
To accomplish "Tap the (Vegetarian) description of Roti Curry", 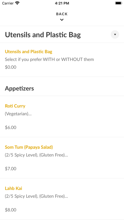I will coord(18,114).
